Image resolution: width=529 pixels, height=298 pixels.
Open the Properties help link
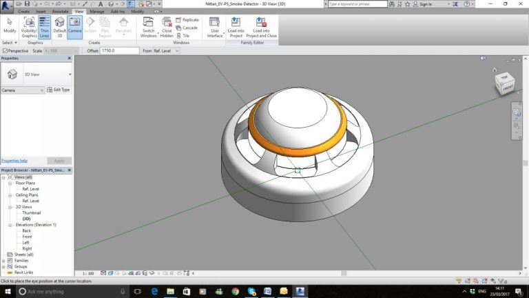coord(14,160)
